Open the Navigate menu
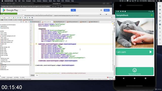 coord(28,1)
